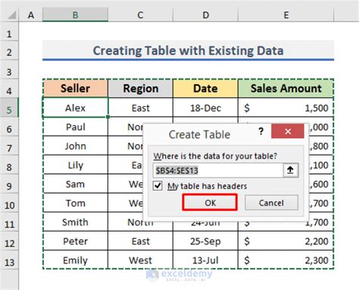
Task: Click the collapse dialog range selector icon
Action: 291,170
